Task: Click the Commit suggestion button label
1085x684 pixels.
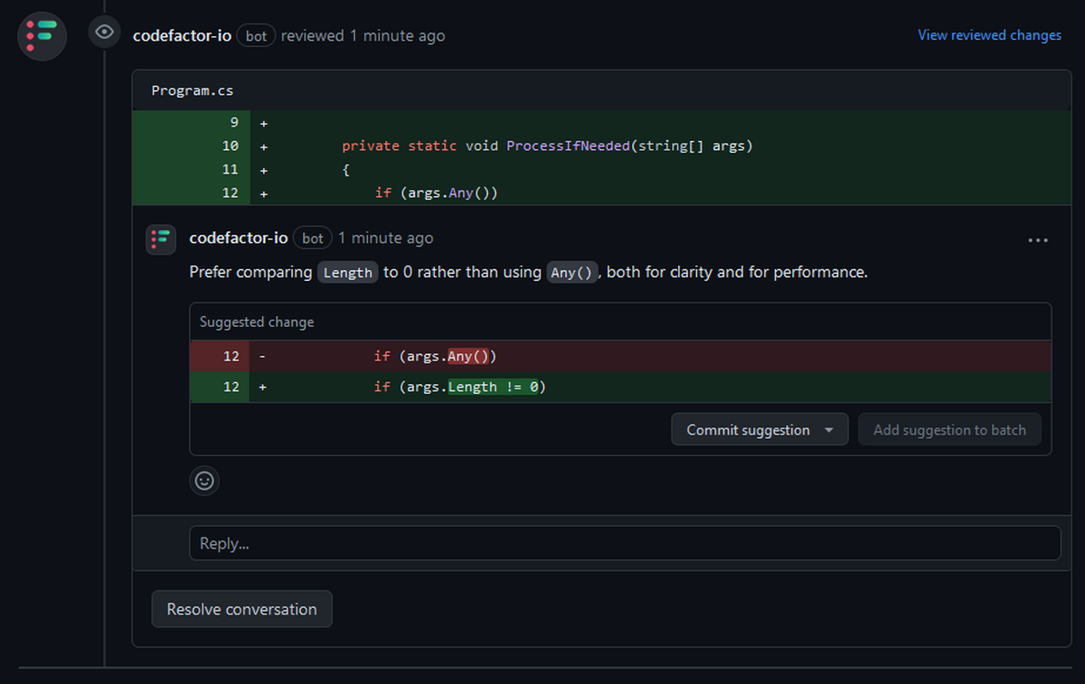Action: tap(748, 430)
